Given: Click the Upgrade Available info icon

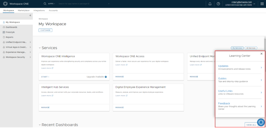Looking at the screenshot, I should (106, 77).
